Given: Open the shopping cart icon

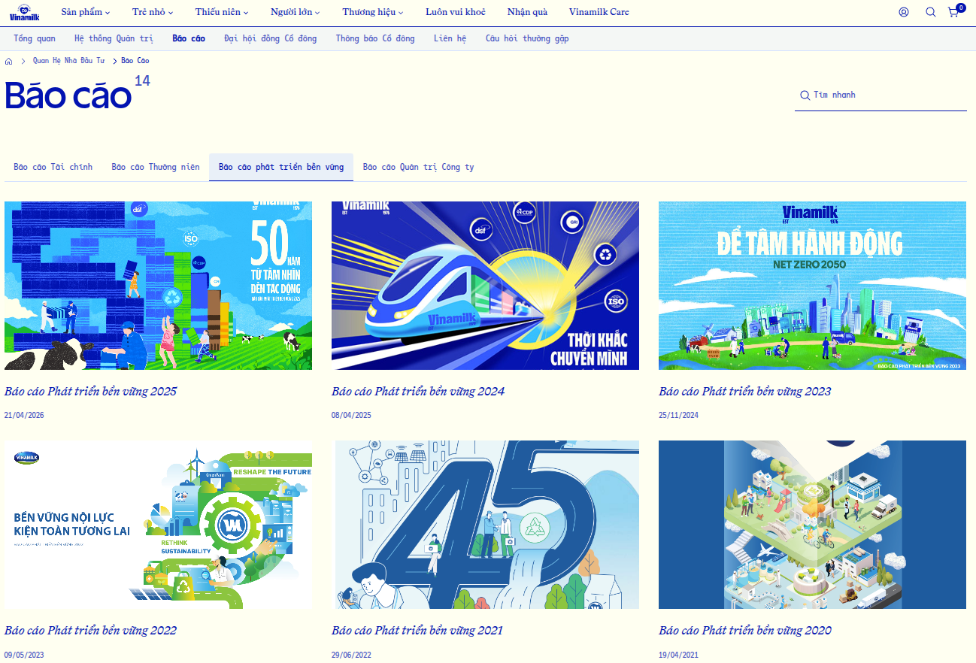Looking at the screenshot, I should pyautogui.click(x=953, y=12).
